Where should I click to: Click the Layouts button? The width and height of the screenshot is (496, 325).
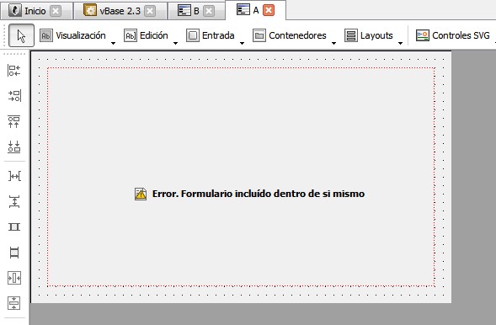click(x=369, y=35)
